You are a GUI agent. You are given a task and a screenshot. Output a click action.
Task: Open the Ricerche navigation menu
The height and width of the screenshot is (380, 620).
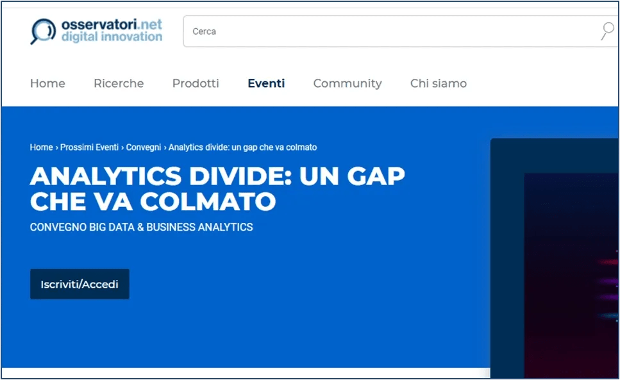click(x=119, y=83)
